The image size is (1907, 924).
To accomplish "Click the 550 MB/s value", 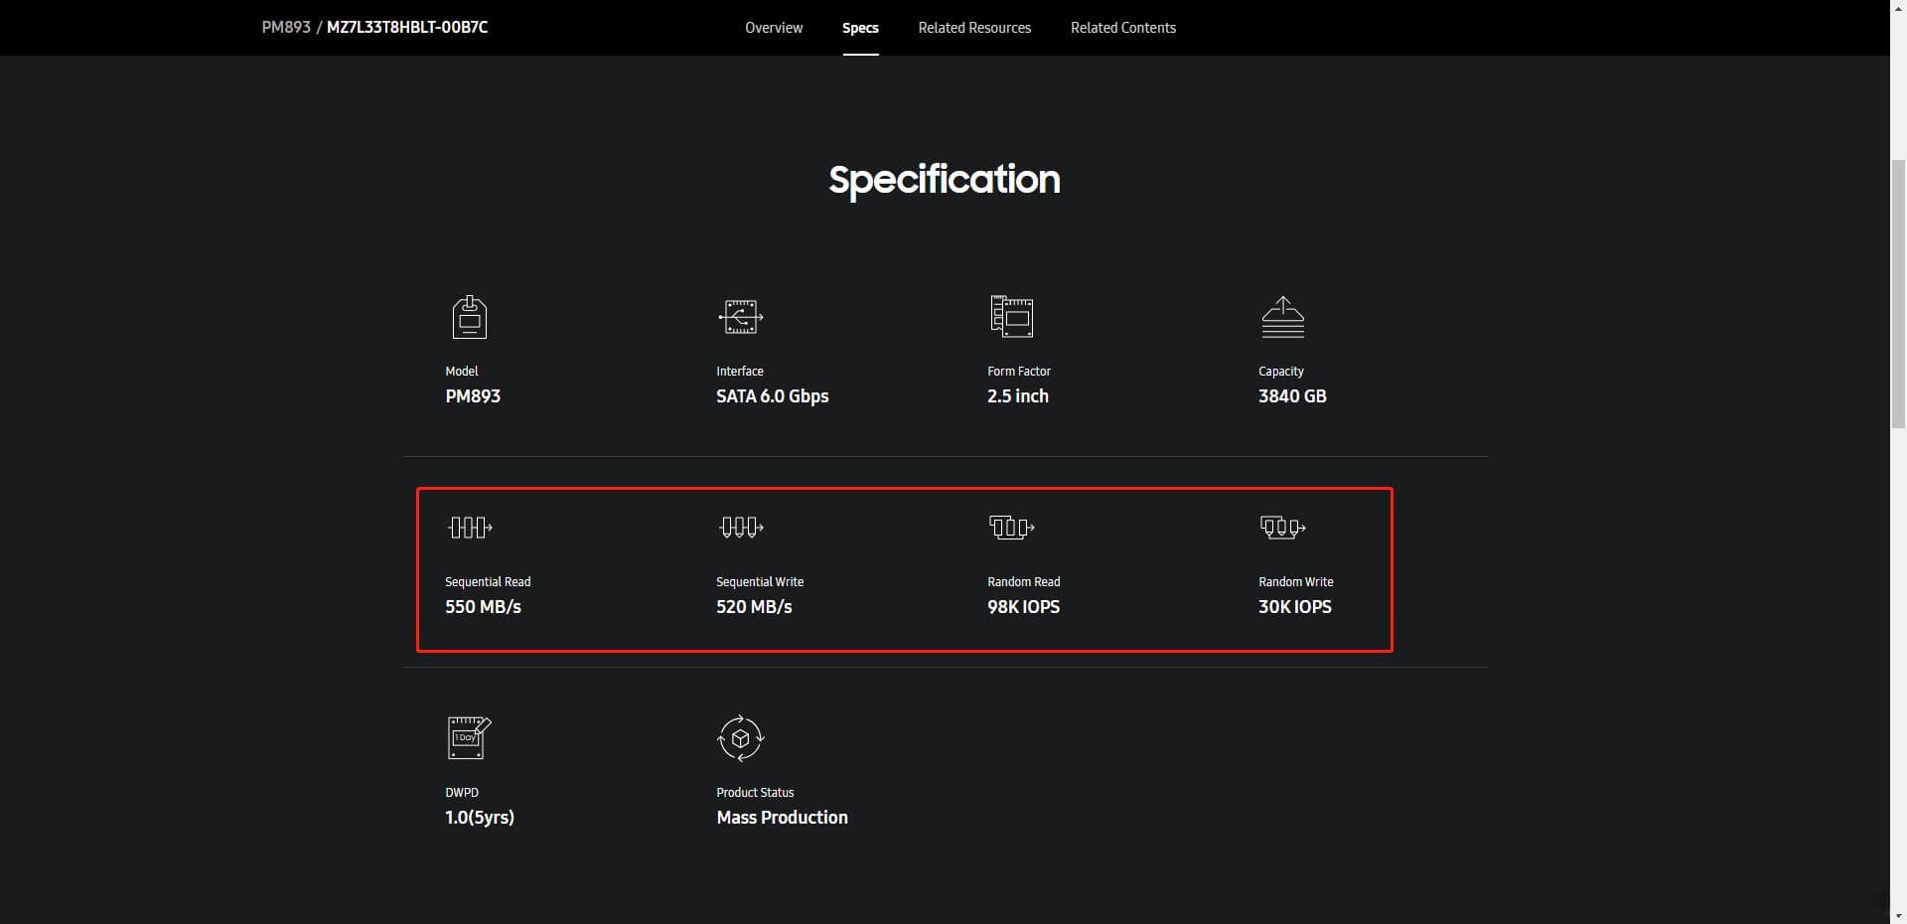I will [483, 607].
